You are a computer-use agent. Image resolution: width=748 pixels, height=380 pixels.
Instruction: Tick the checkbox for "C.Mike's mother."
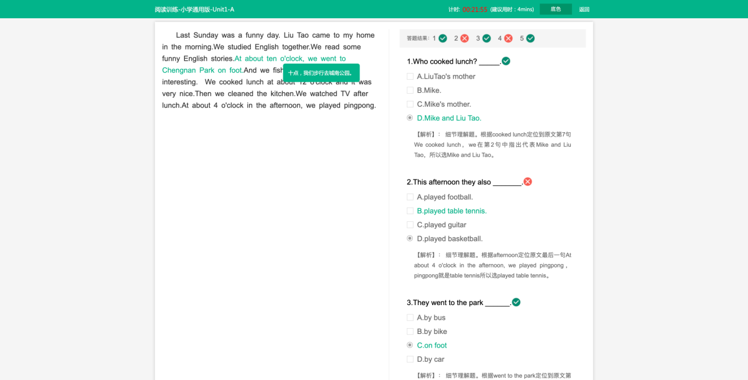[x=410, y=104]
